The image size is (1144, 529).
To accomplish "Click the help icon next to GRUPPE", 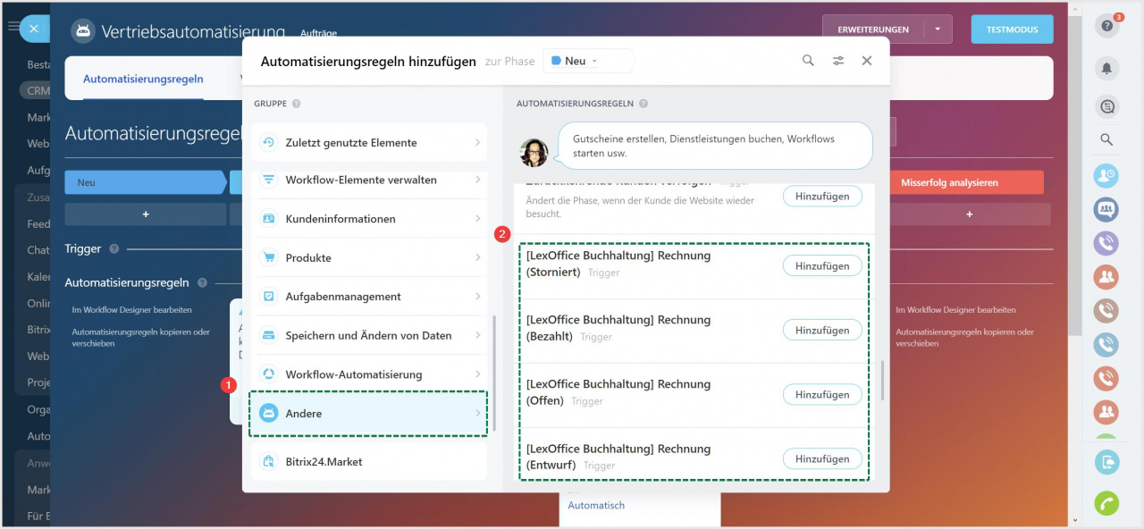I will click(x=296, y=104).
